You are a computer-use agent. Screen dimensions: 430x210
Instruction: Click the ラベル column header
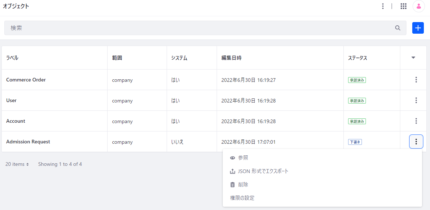[12, 58]
